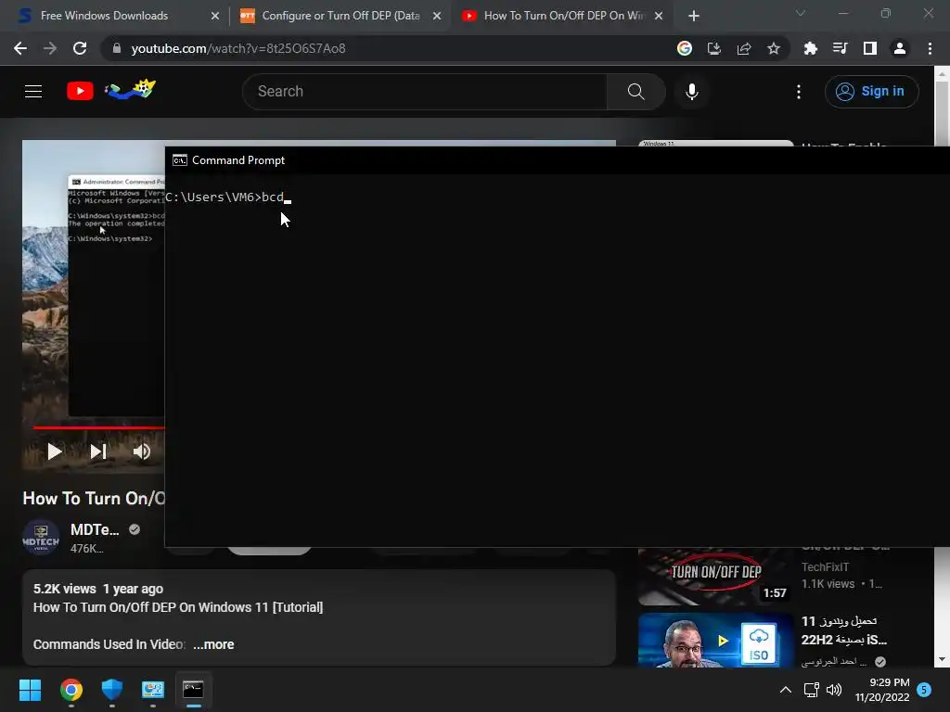Expand the description with ...more

[x=214, y=644]
